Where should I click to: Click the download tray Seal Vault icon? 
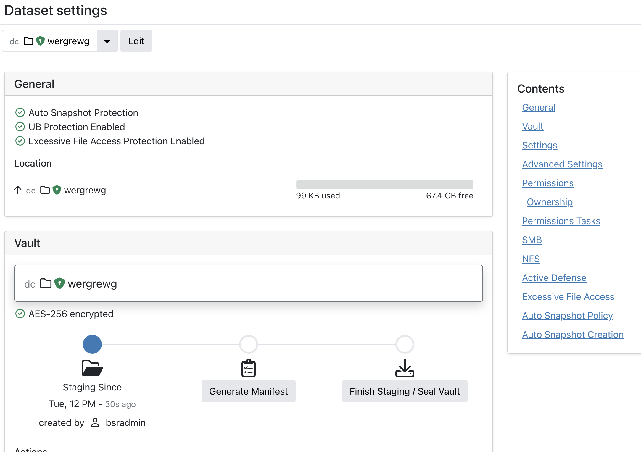pyautogui.click(x=405, y=368)
